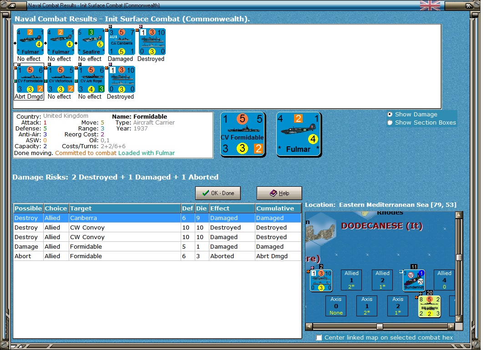The height and width of the screenshot is (350, 492).
Task: Close the Naval Combat Results window
Action: pyautogui.click(x=468, y=5)
